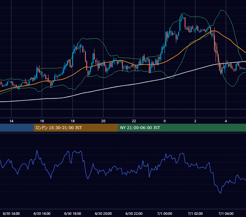Click the 14 hour label on price chart axis
The height and width of the screenshot is (217, 246).
click(11, 121)
